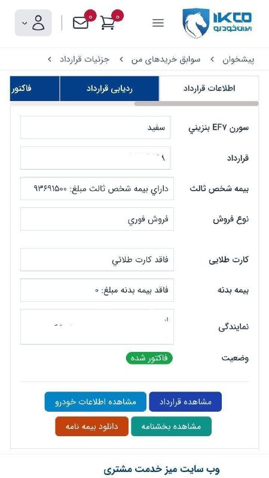This screenshot has width=269, height=478.
Task: Click the سفید color field
Action: point(96,127)
